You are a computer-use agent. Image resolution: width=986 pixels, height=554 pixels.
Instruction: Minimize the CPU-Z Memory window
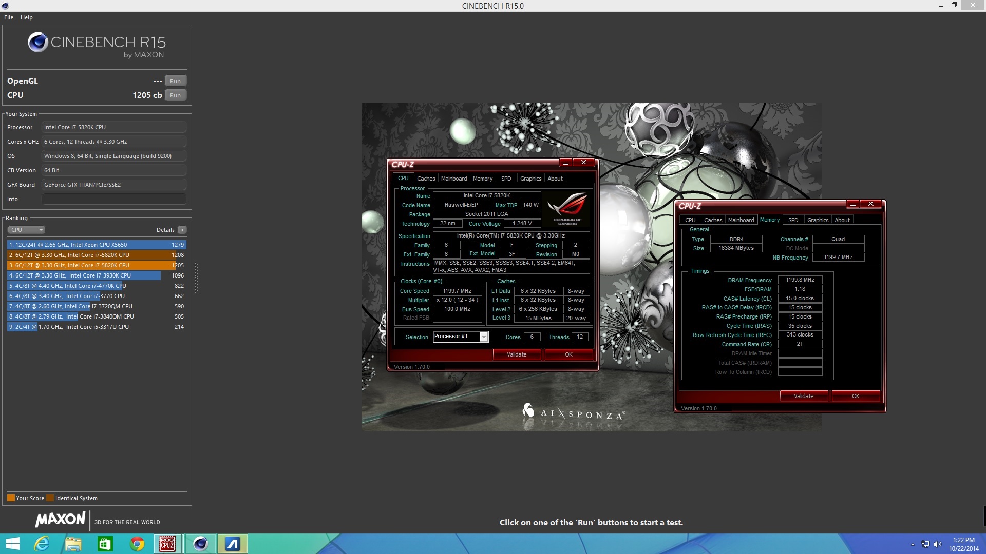click(x=852, y=204)
